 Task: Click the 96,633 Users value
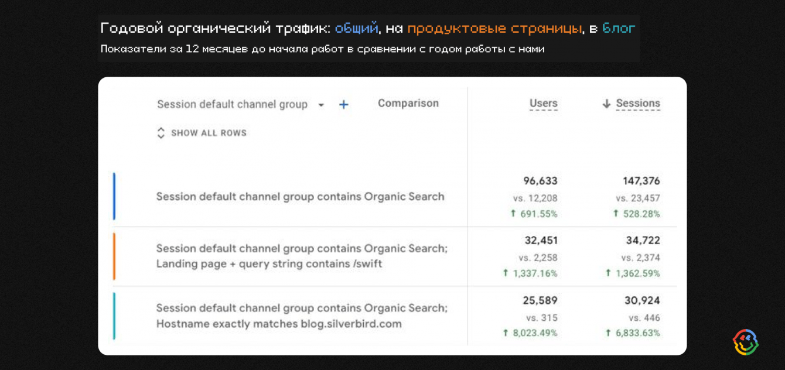click(540, 181)
